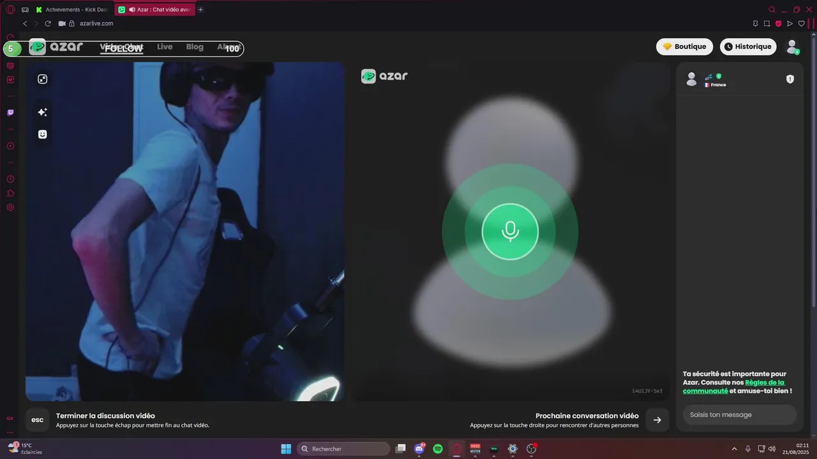Switch to the Azar Chat vidéo tab
Screen dimensions: 817x459
tap(155, 10)
